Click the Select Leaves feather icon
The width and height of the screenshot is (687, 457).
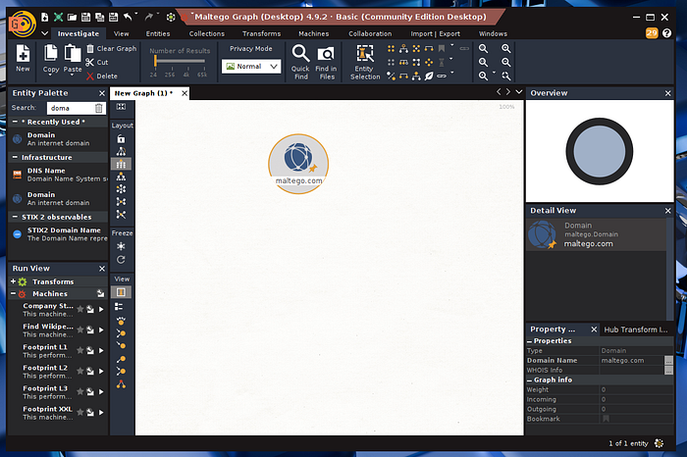pyautogui.click(x=429, y=76)
